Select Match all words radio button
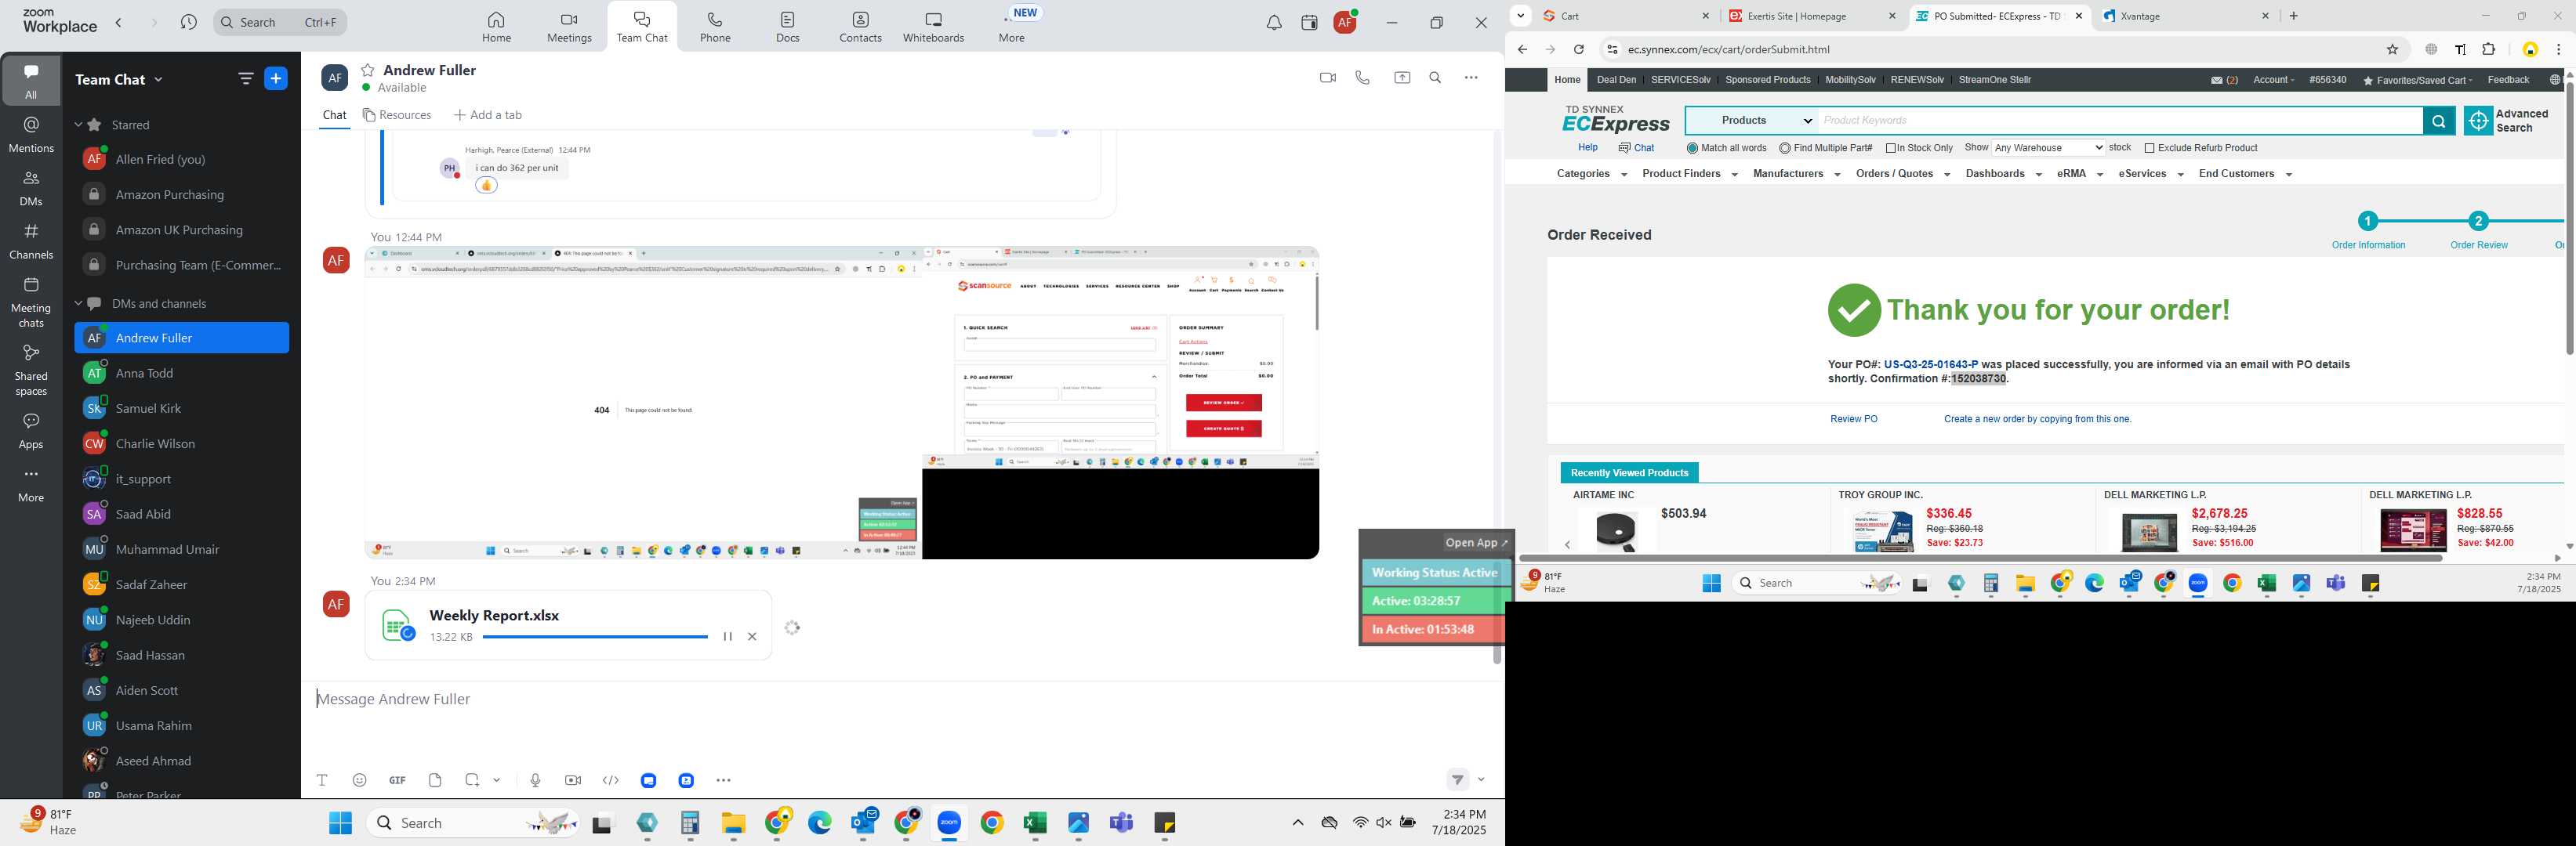2576x846 pixels. click(1692, 148)
